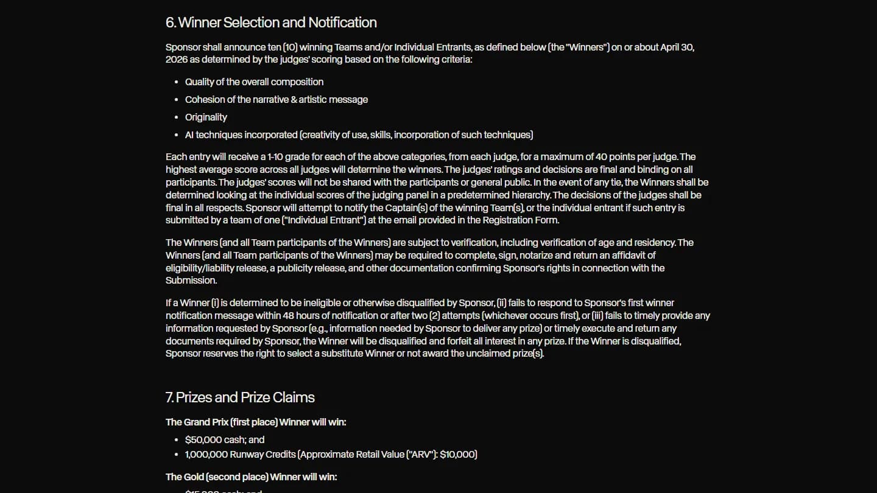Click the "1,000,000 Runway Credits" prize bullet
This screenshot has height=493, width=877.
point(331,454)
